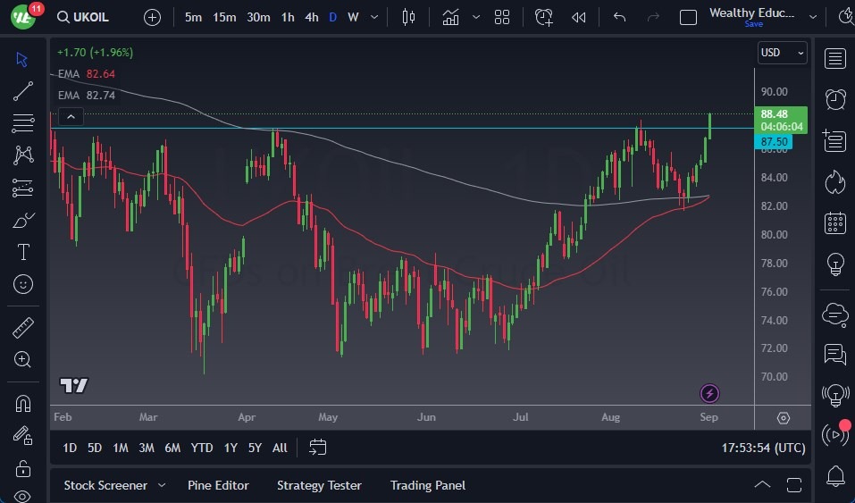Open the text annotation tool
This screenshot has width=855, height=503.
[23, 252]
